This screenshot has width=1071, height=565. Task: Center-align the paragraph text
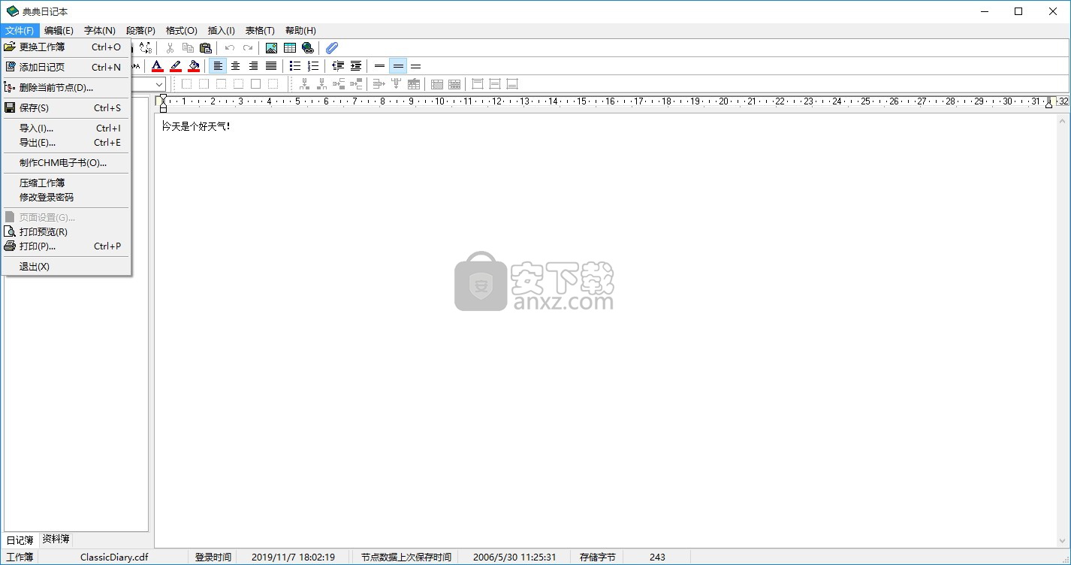(235, 66)
